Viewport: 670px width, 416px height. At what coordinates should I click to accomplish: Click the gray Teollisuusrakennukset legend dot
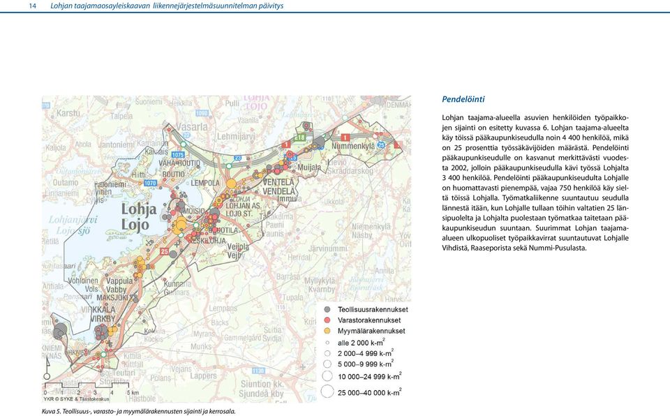(x=327, y=309)
